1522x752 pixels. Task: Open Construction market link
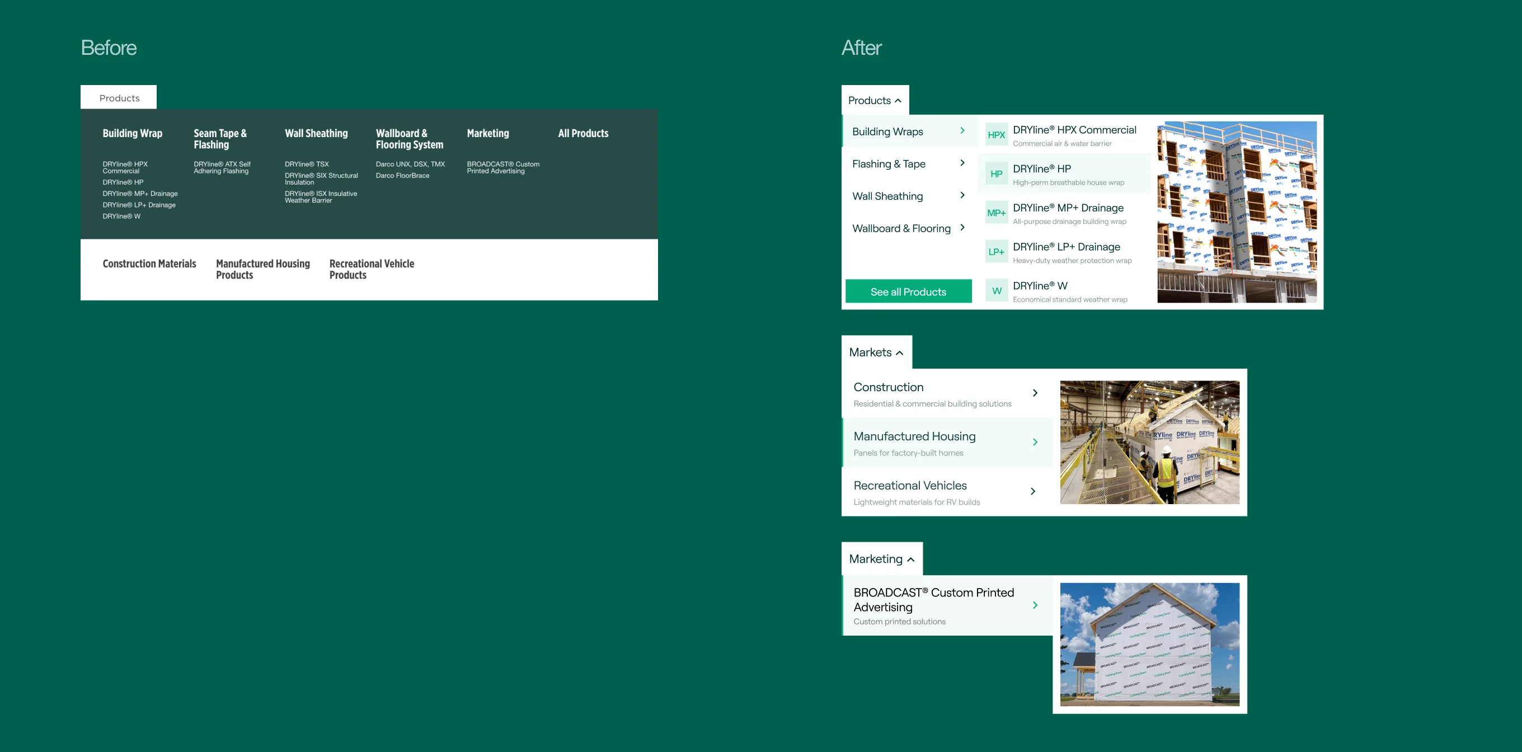(947, 393)
